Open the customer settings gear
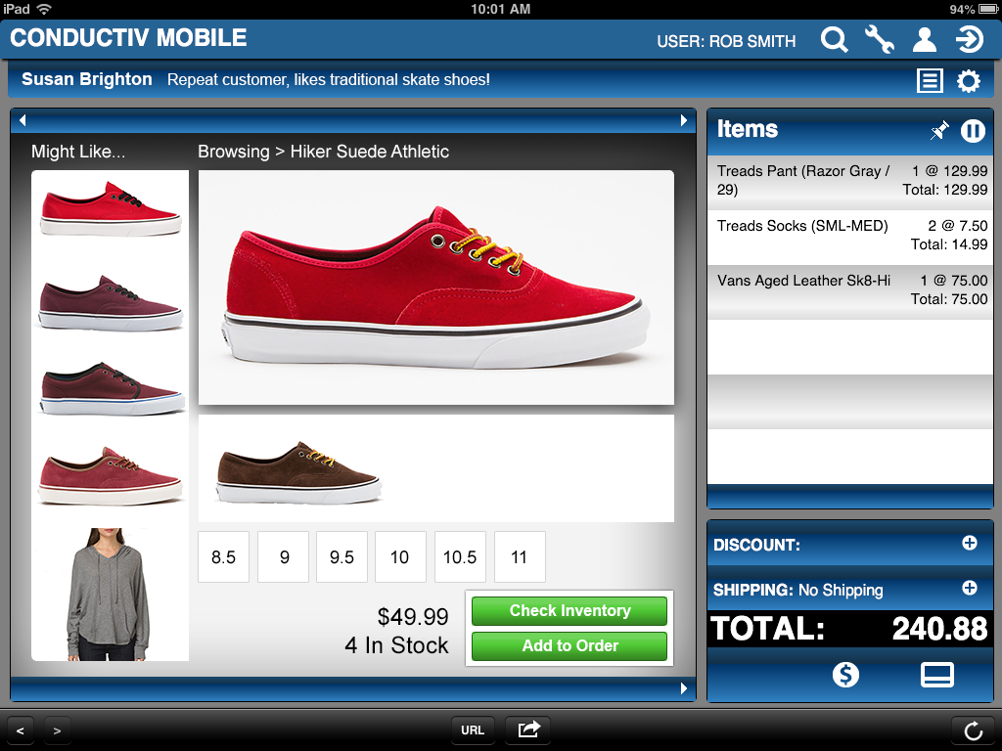The height and width of the screenshot is (751, 1002). [x=969, y=80]
